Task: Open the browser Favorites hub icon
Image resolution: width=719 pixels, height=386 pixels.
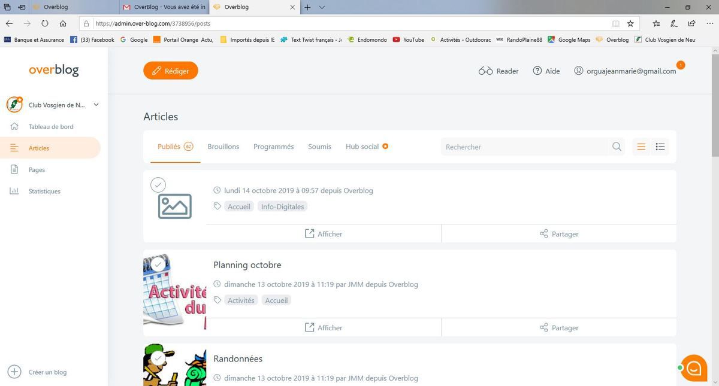Action: click(656, 23)
